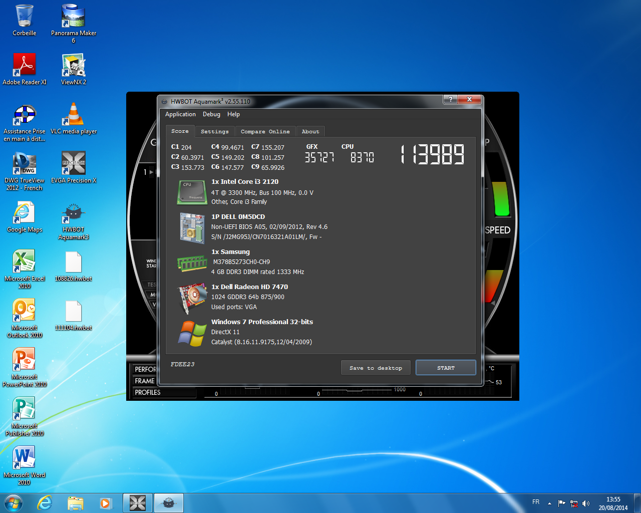Open Panorama Maker 6 desktop icon

[x=74, y=23]
